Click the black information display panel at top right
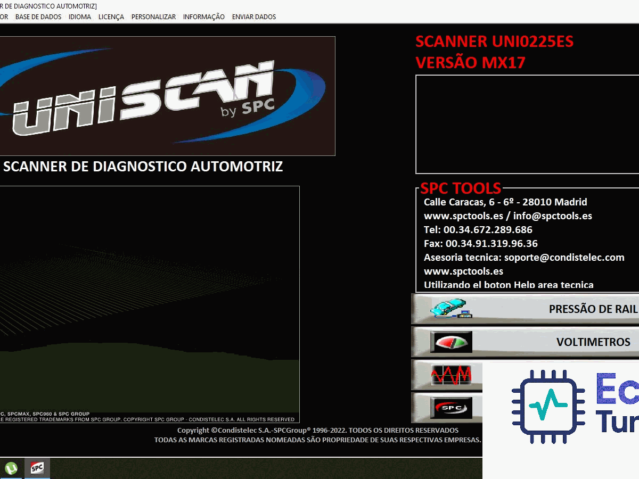The width and height of the screenshot is (639, 479). [x=527, y=122]
